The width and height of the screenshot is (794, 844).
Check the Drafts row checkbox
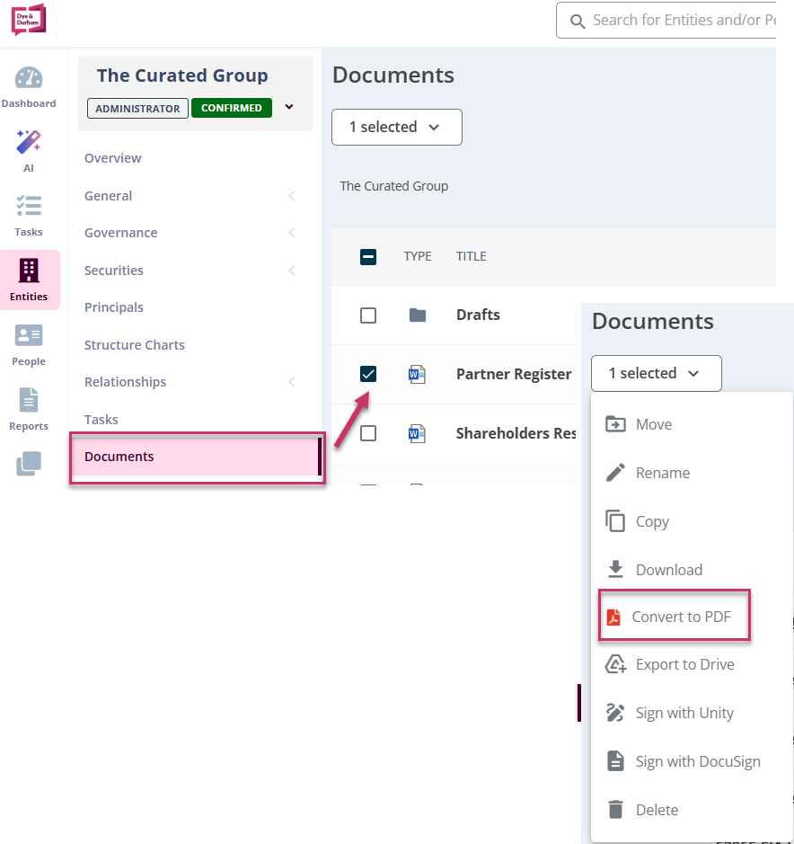click(368, 315)
